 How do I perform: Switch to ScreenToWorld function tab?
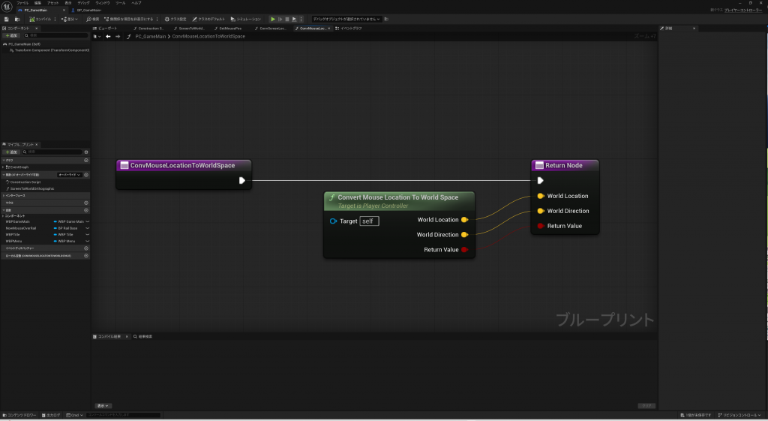tap(189, 29)
